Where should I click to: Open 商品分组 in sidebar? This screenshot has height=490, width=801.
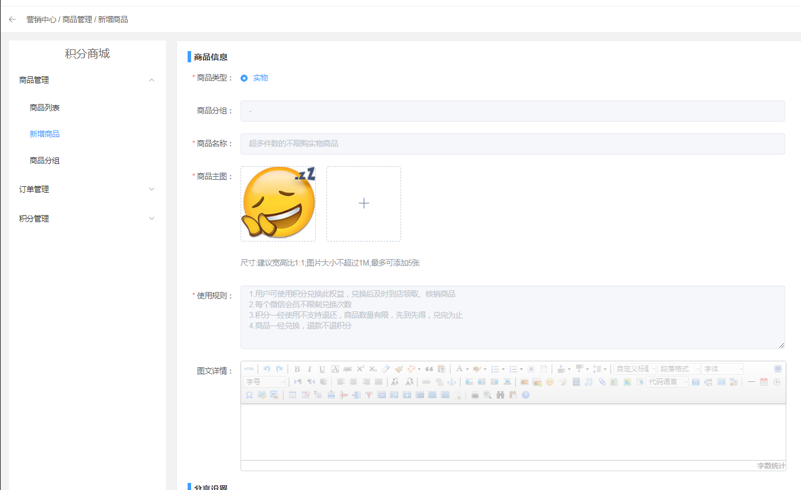point(45,160)
